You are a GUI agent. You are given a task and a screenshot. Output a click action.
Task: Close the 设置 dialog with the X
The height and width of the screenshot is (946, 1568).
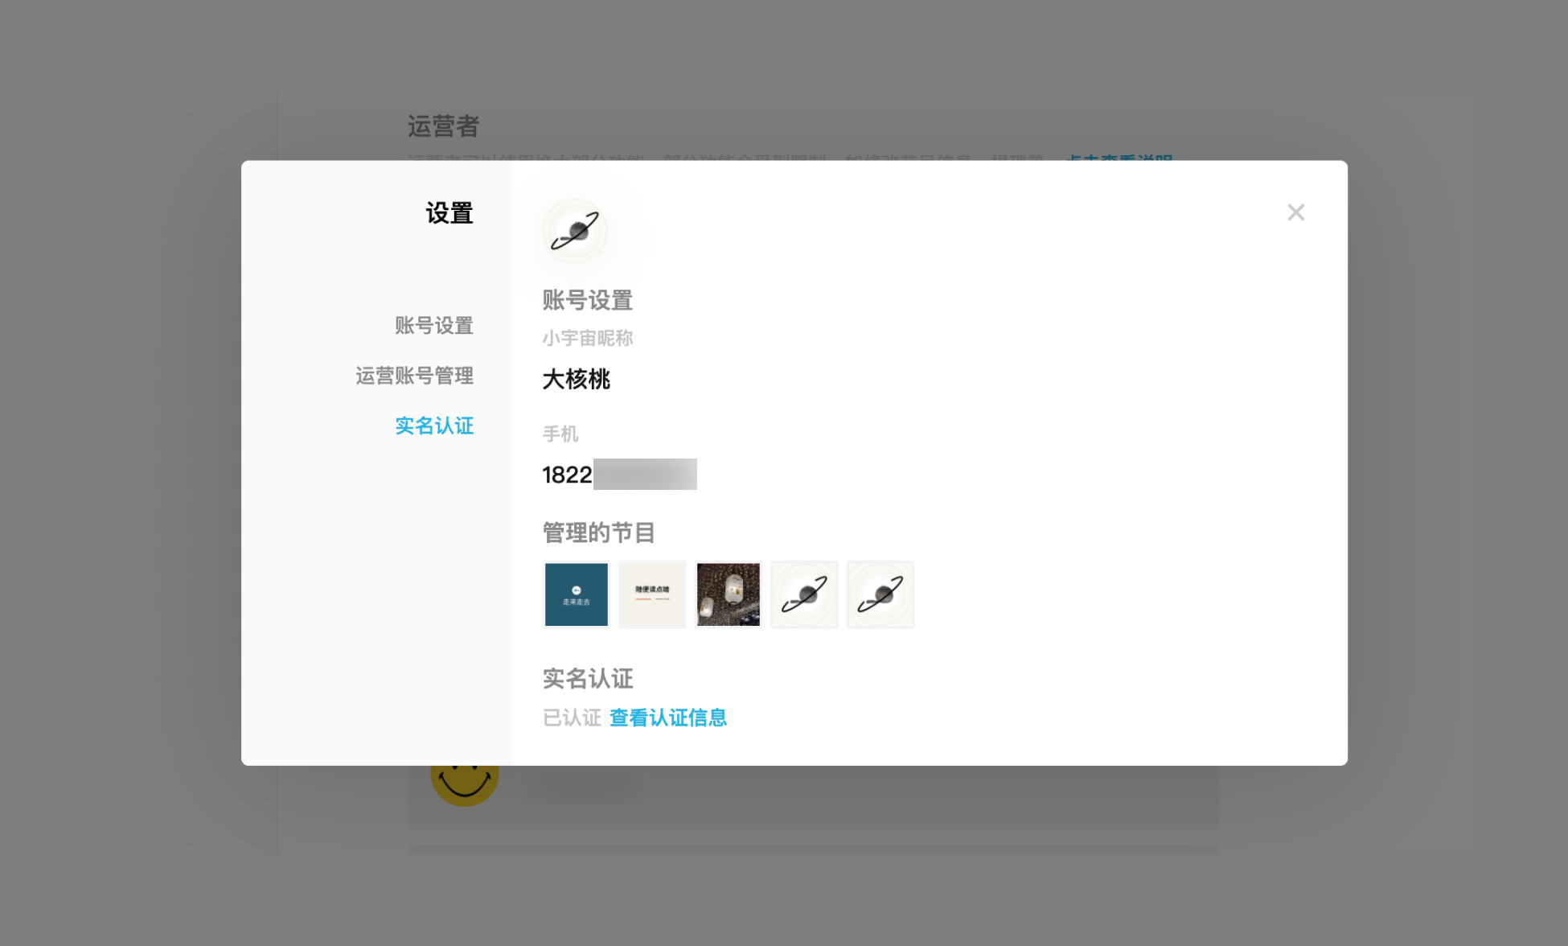[1295, 212]
